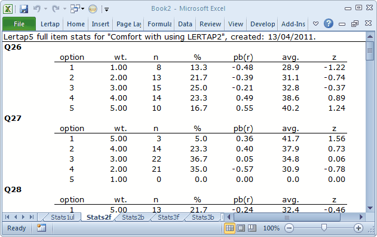Open the Review ribbon tab

pos(210,24)
